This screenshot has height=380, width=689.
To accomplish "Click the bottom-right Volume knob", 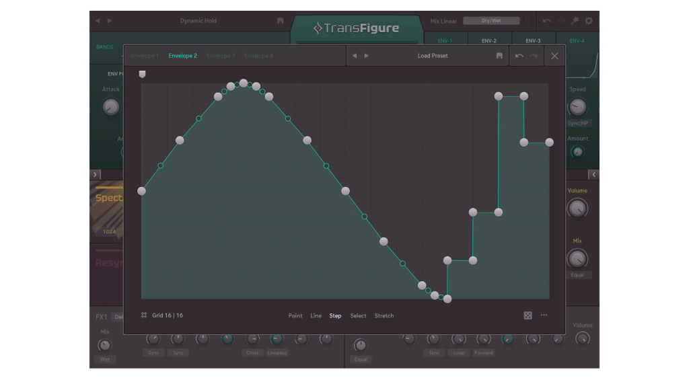I will tap(583, 339).
